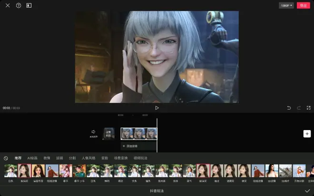Mute the original clip sound

tap(94, 132)
